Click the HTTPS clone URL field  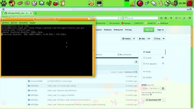point(151,88)
